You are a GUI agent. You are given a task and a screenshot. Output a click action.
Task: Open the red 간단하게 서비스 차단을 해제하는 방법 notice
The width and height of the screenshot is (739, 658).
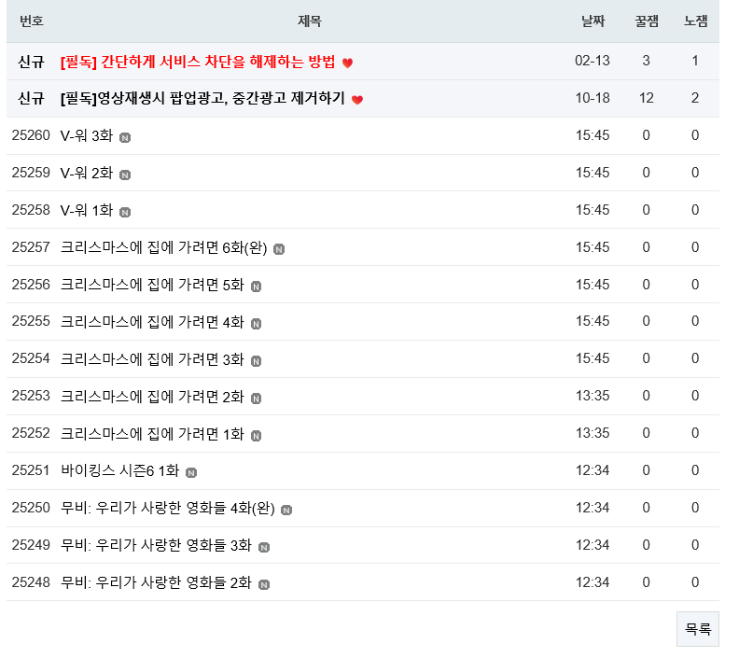tap(197, 62)
